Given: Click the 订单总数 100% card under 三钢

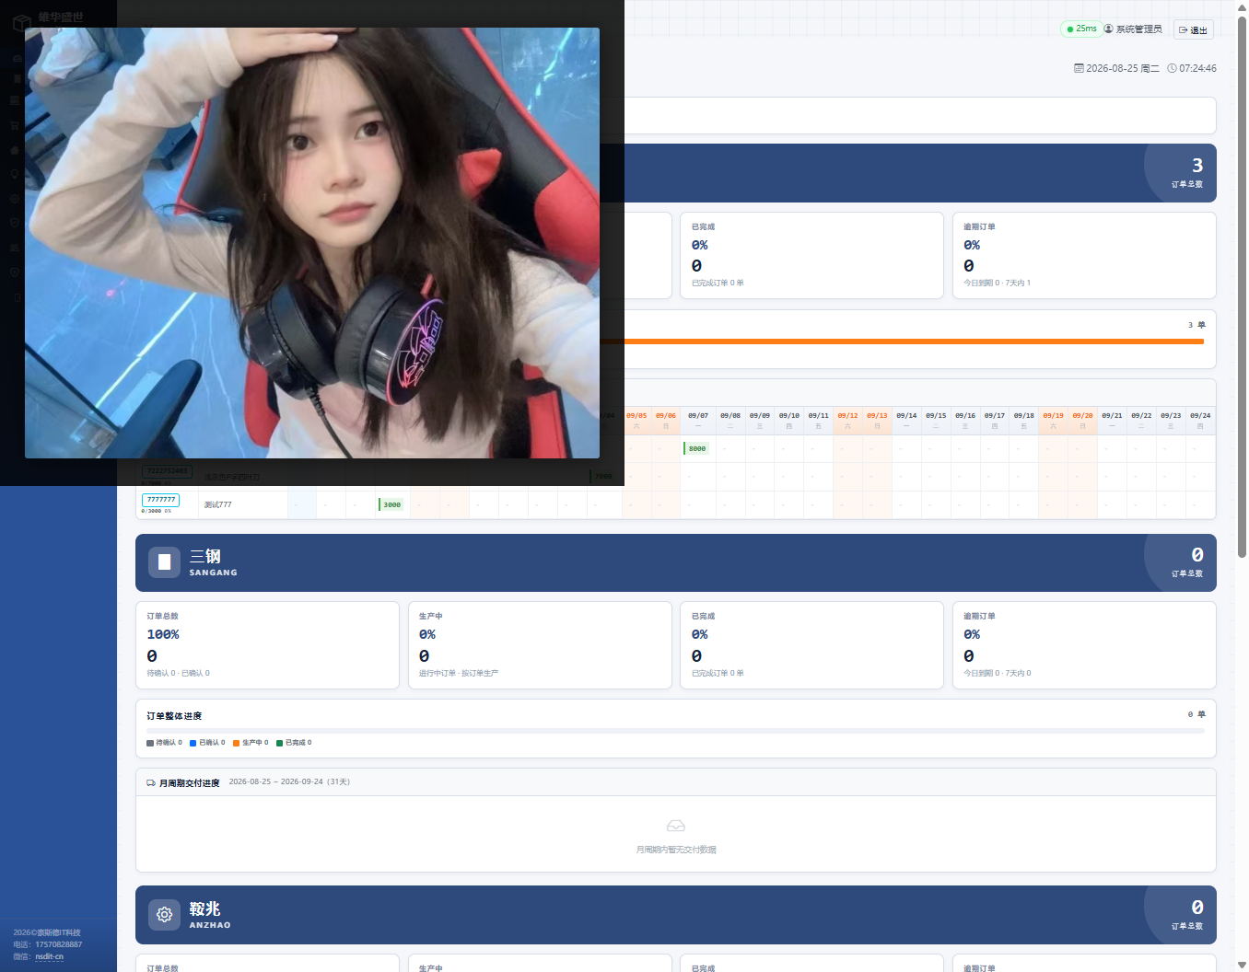Looking at the screenshot, I should pyautogui.click(x=267, y=645).
